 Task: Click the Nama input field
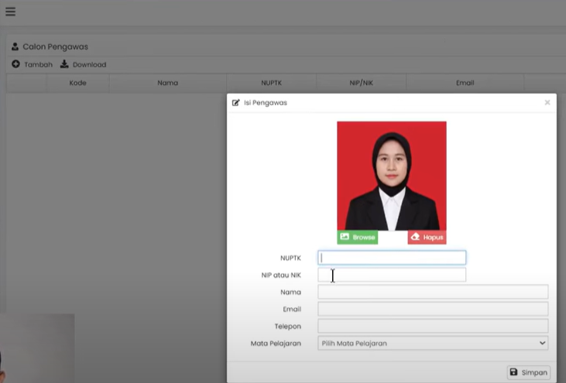(x=433, y=292)
